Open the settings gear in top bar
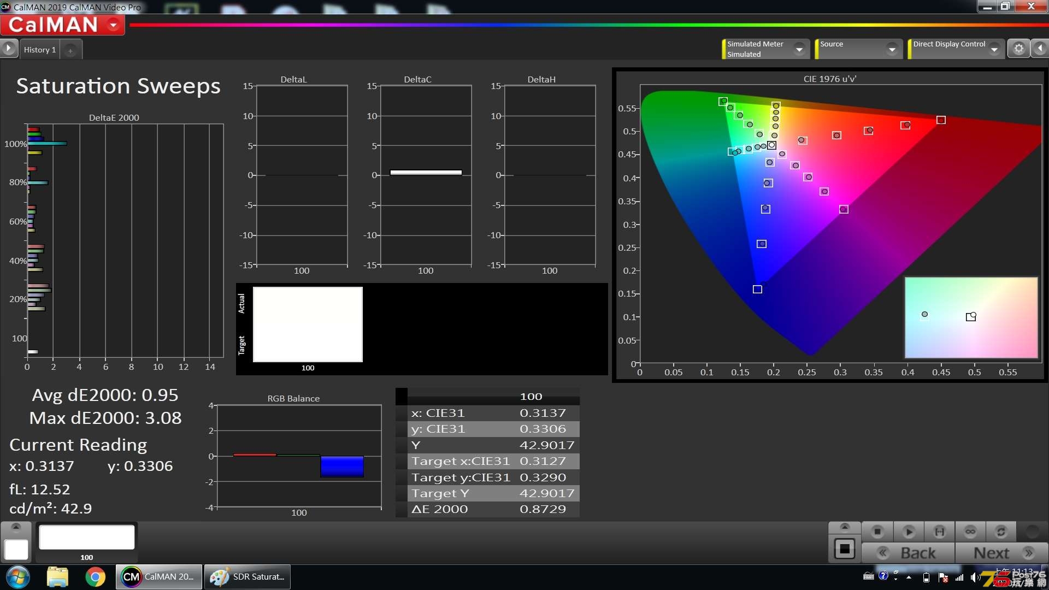1049x590 pixels. 1018,49
